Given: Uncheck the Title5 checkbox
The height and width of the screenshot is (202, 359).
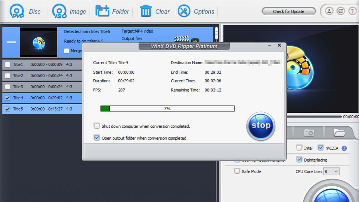Looking at the screenshot, I should click(8, 109).
